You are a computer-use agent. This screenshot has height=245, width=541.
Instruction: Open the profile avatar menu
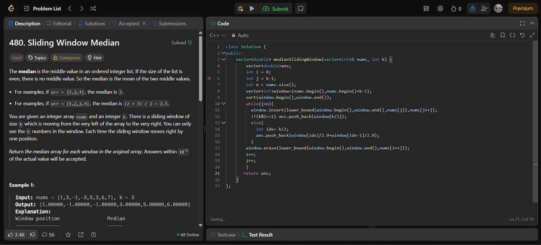tap(499, 9)
